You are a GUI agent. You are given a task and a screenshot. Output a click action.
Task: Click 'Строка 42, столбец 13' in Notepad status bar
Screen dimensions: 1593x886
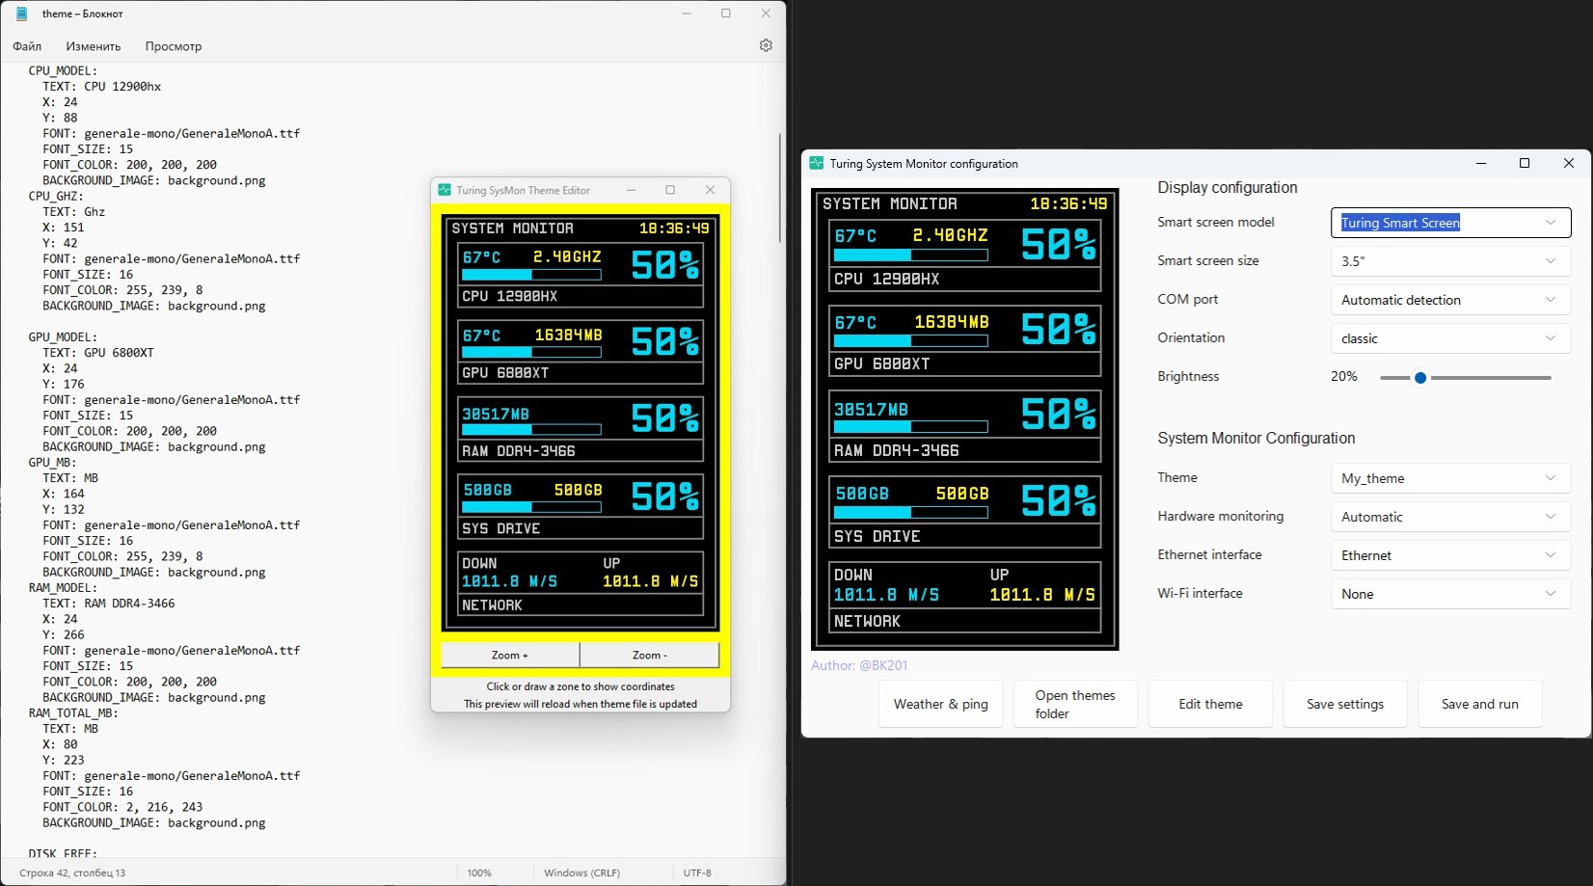[x=72, y=873]
